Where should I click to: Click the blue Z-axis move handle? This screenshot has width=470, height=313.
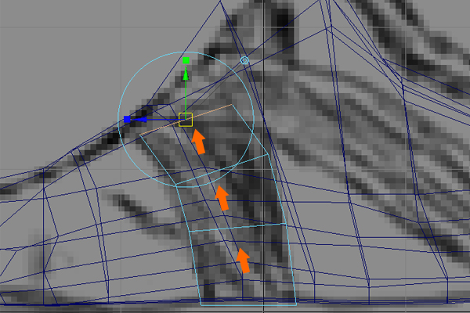127,120
